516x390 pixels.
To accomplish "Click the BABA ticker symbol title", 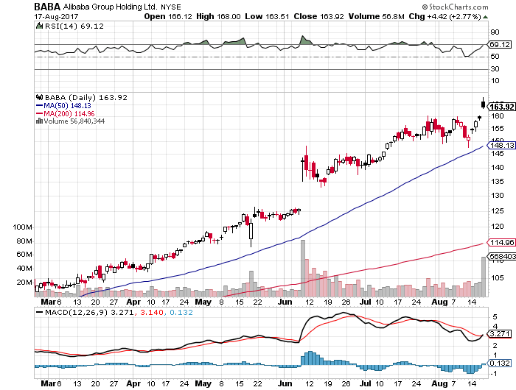I will click(x=47, y=7).
